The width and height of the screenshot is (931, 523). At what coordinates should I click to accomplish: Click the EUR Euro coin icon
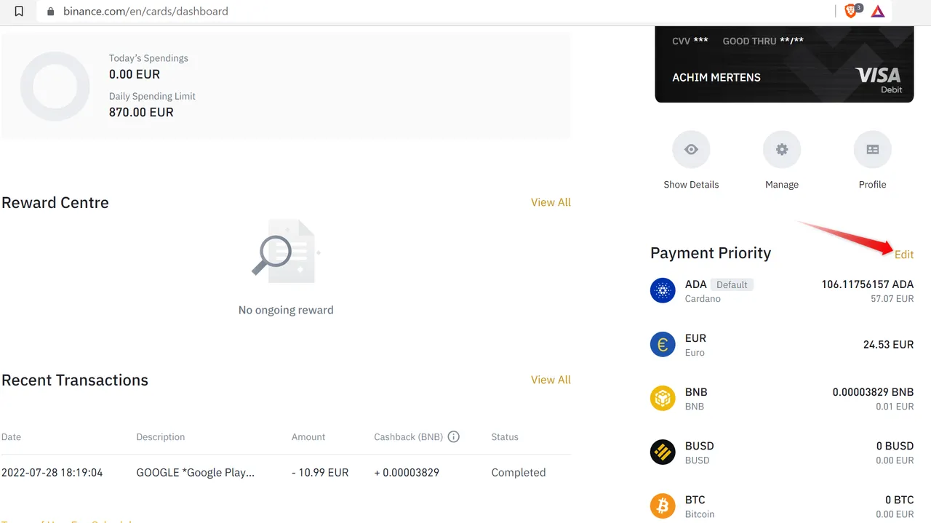coord(663,344)
